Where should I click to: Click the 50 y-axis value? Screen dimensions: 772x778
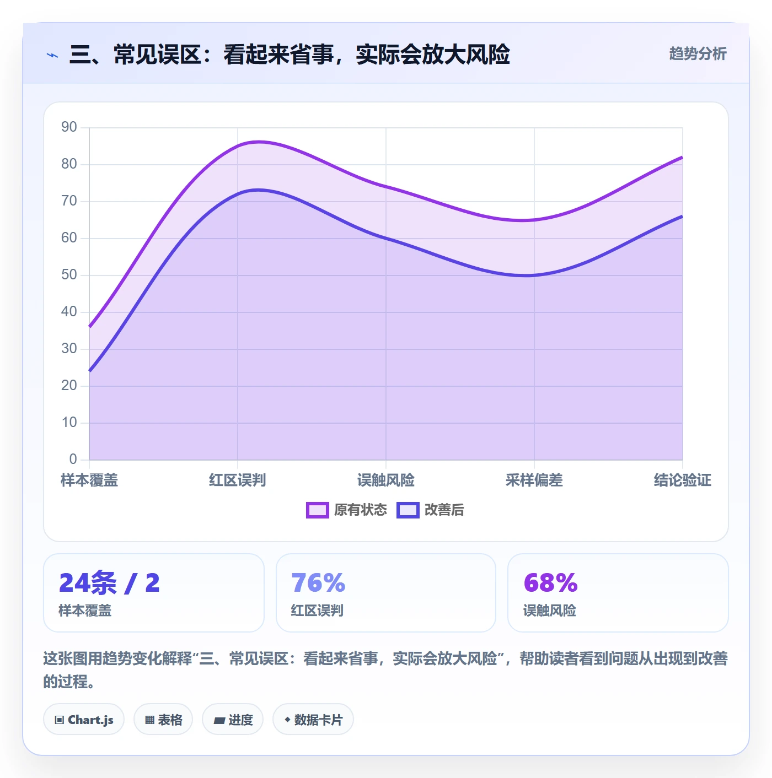(x=69, y=275)
